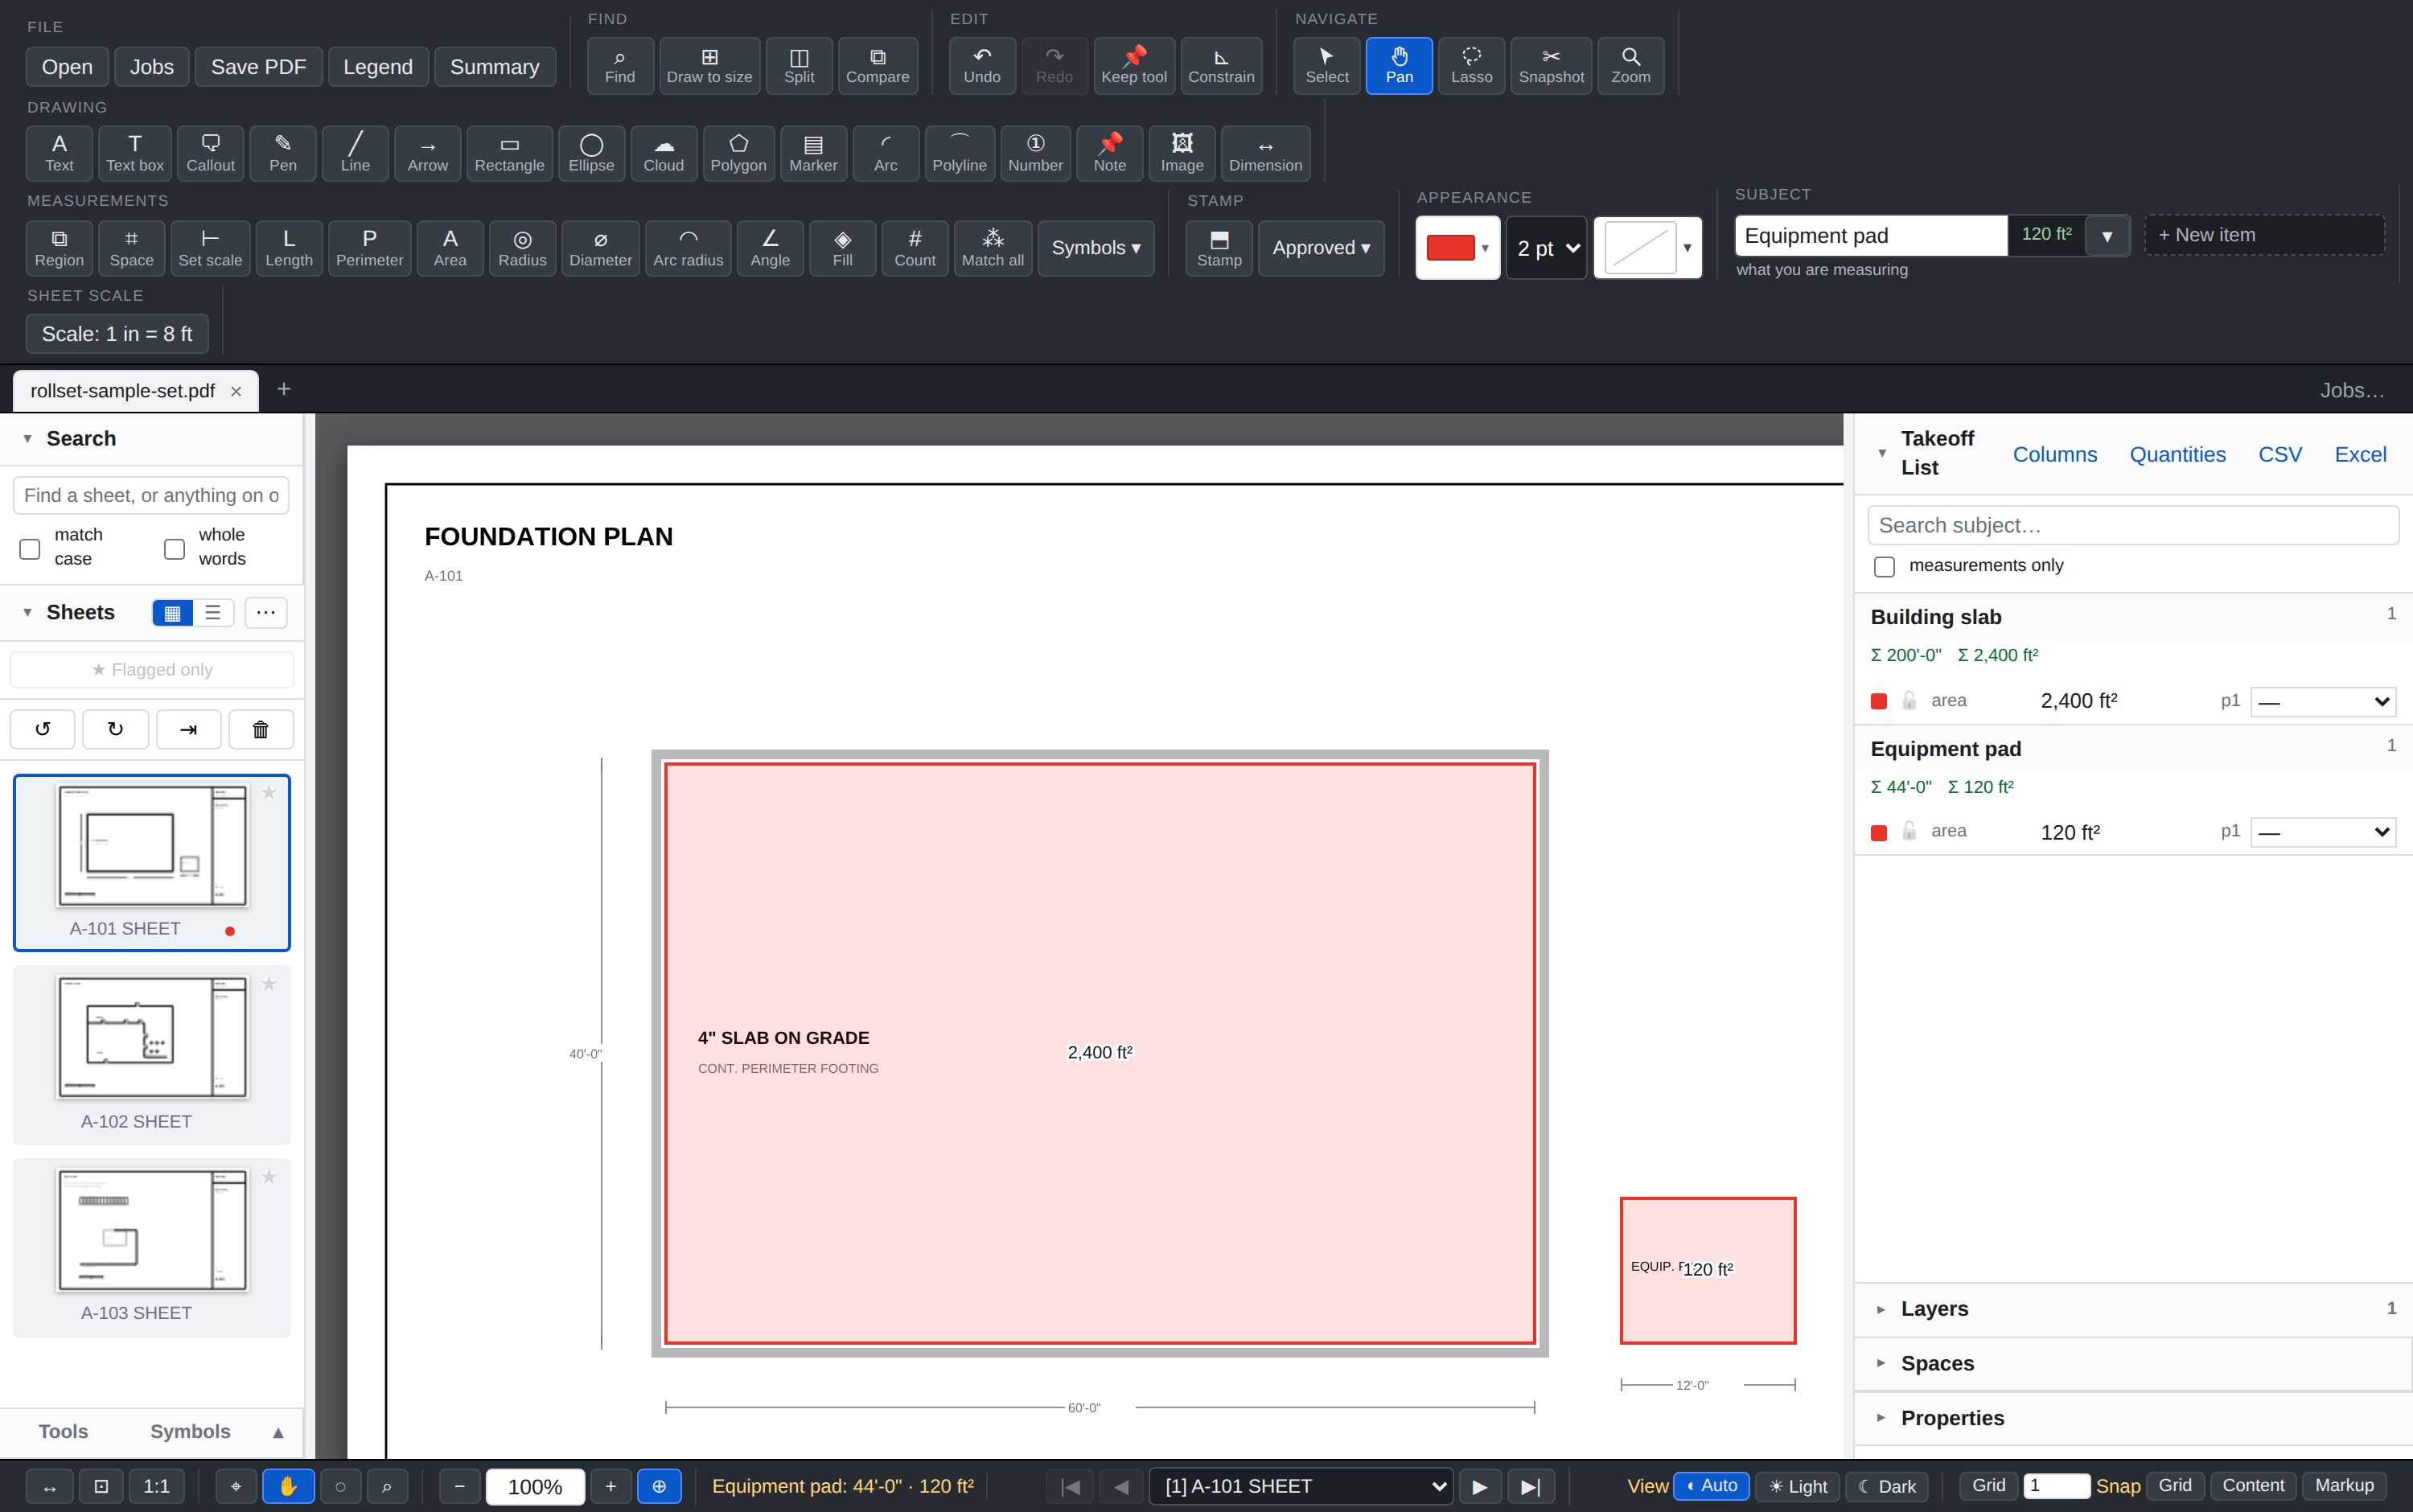Image resolution: width=2413 pixels, height=1512 pixels.
Task: Select the Dimension tool
Action: [1265, 153]
